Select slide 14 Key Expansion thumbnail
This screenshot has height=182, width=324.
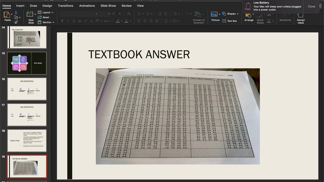pyautogui.click(x=27, y=37)
